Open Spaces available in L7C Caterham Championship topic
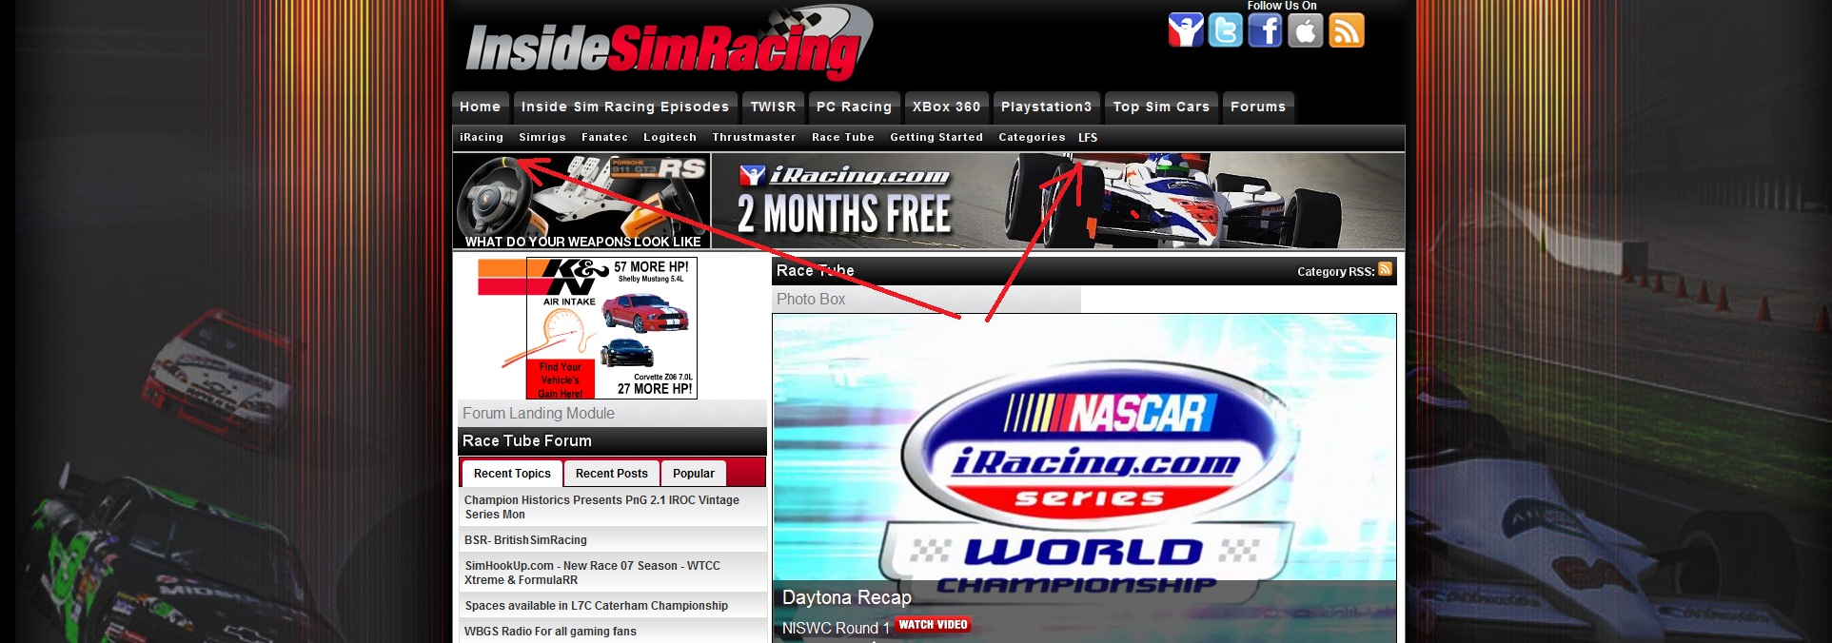 (596, 606)
